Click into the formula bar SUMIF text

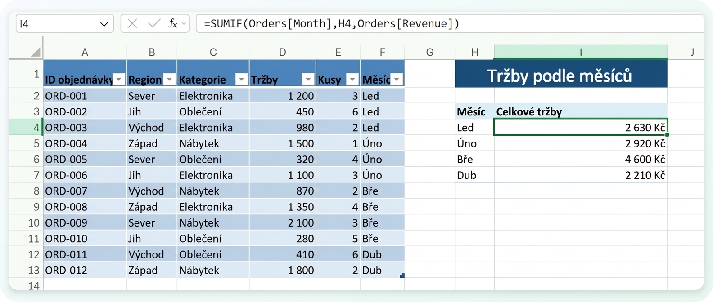331,23
